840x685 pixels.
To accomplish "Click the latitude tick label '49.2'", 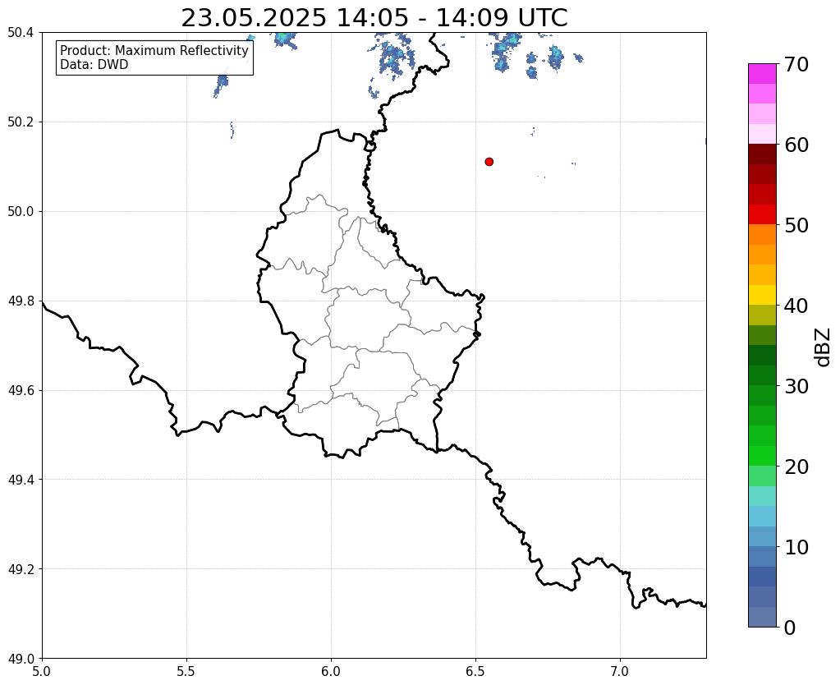I will (x=21, y=569).
